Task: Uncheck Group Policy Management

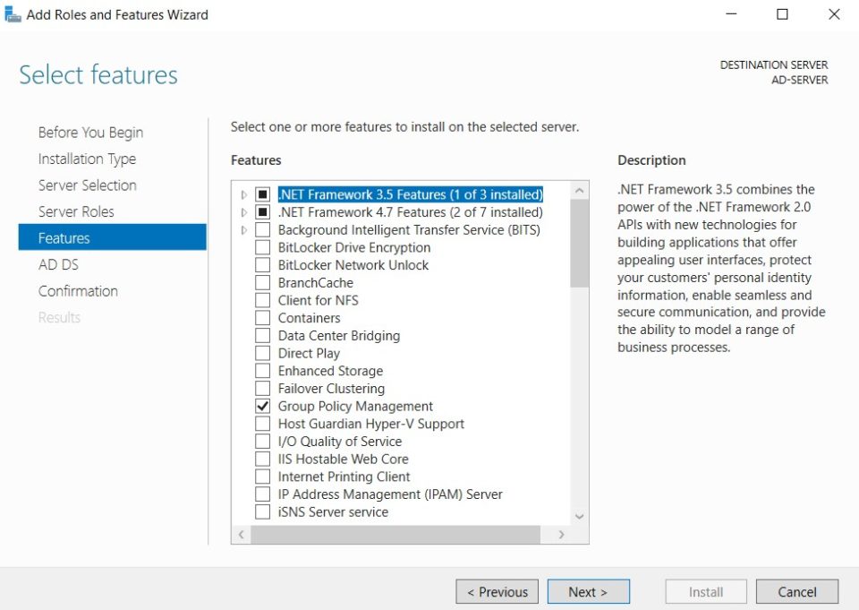Action: pyautogui.click(x=263, y=406)
